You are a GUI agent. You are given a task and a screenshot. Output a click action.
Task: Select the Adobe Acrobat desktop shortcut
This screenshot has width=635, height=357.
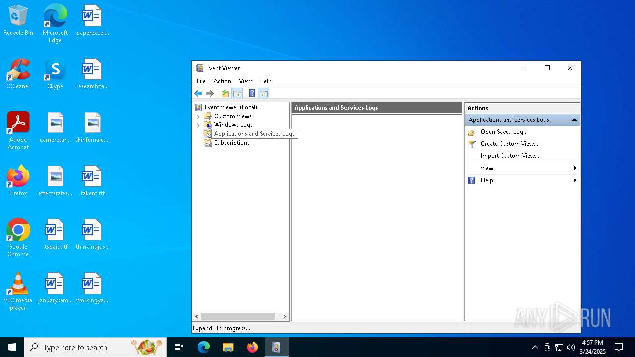point(18,131)
